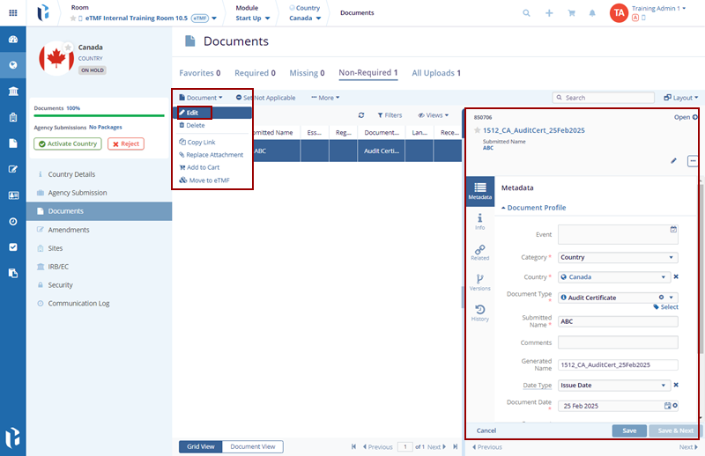Click the notifications bell icon
Screen dimensions: 705x456
coord(593,13)
